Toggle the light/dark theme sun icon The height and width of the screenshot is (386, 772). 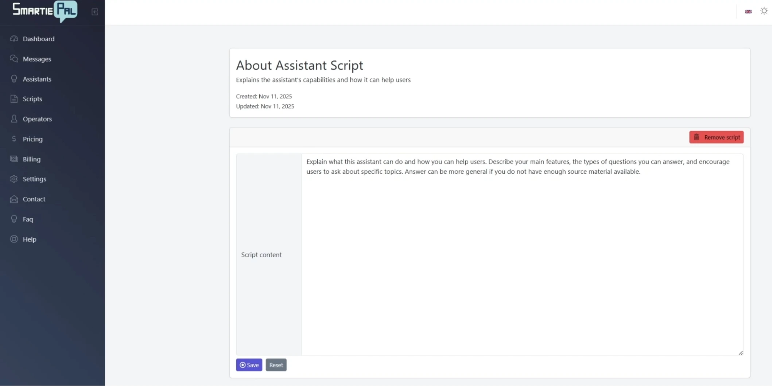[x=764, y=11]
